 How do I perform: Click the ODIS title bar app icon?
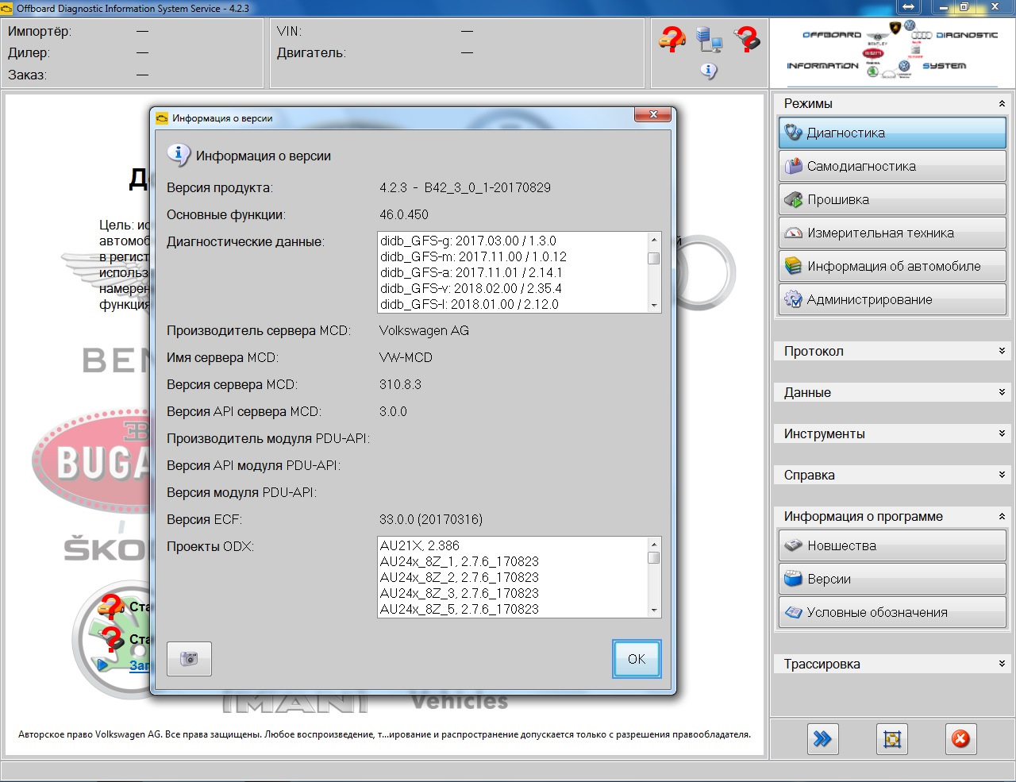(x=7, y=8)
